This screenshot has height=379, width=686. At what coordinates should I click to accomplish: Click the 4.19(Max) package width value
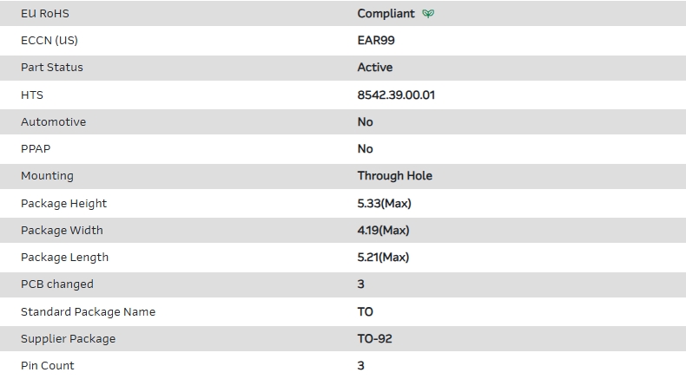point(383,230)
